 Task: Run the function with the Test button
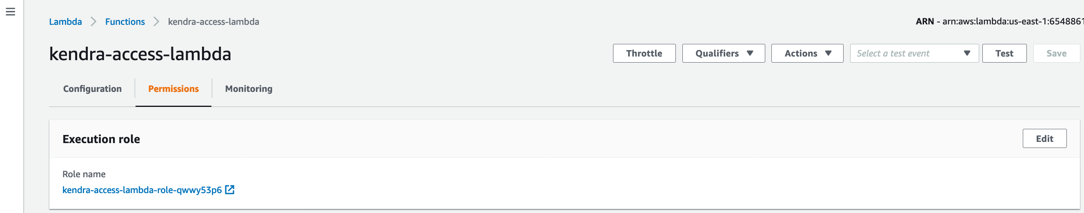(x=1004, y=53)
